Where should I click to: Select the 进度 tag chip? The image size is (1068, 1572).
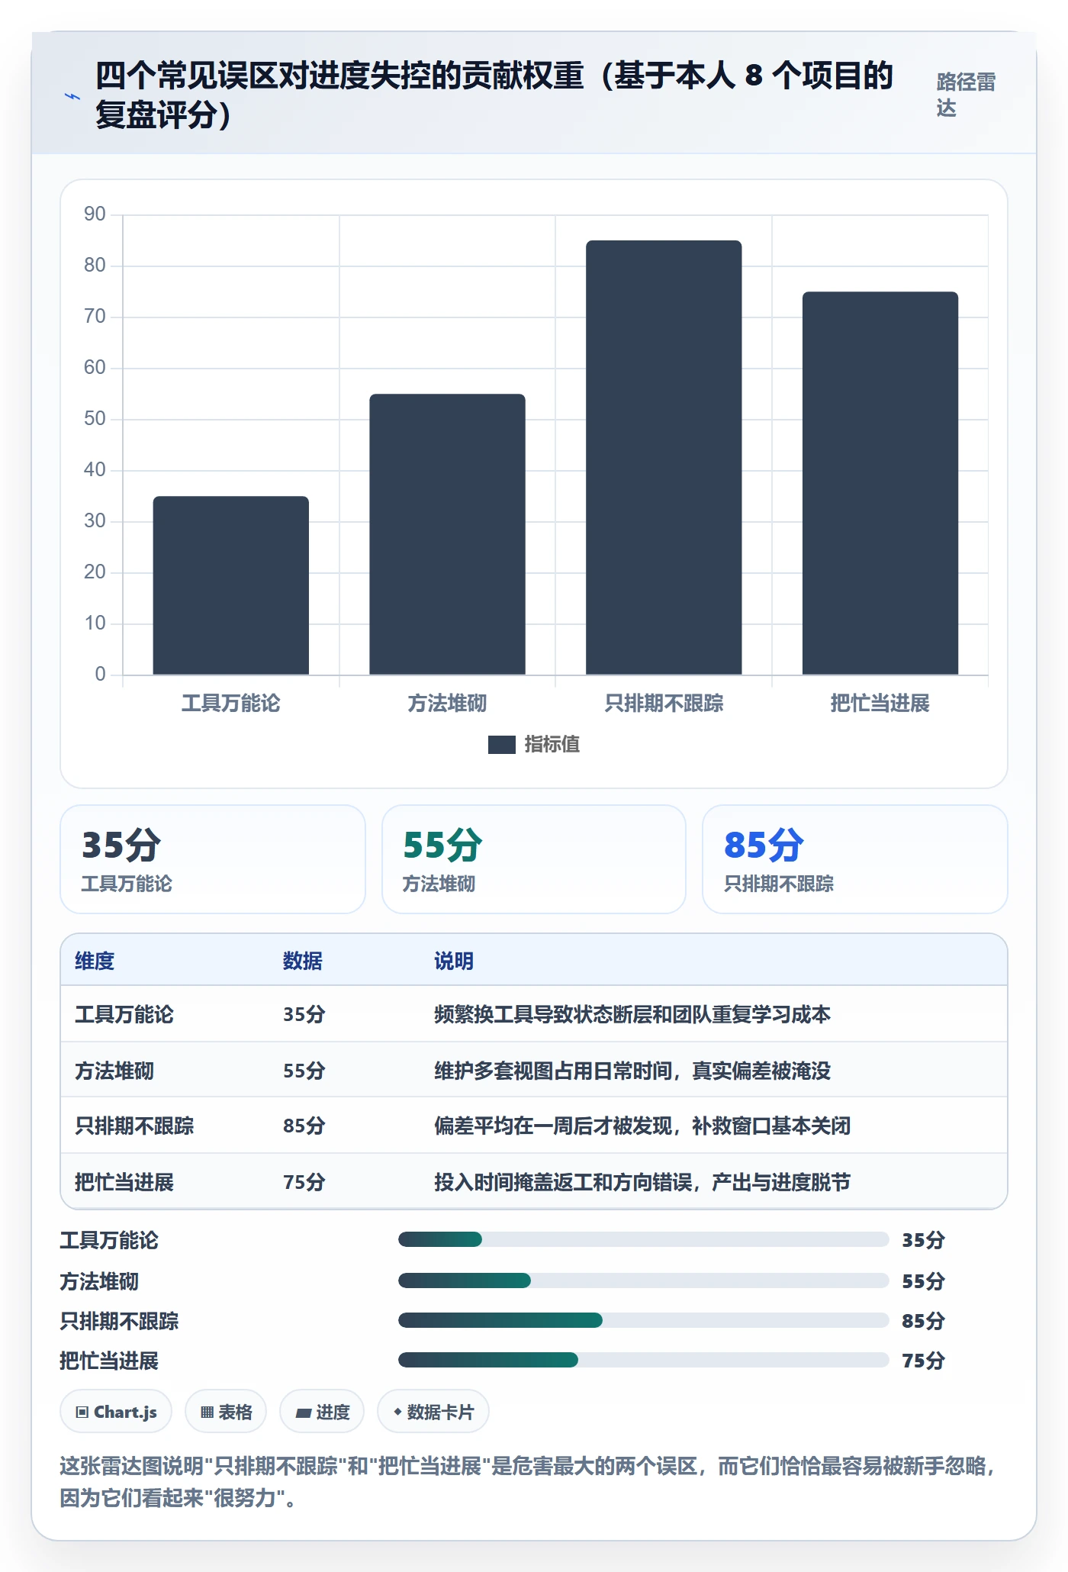322,1412
